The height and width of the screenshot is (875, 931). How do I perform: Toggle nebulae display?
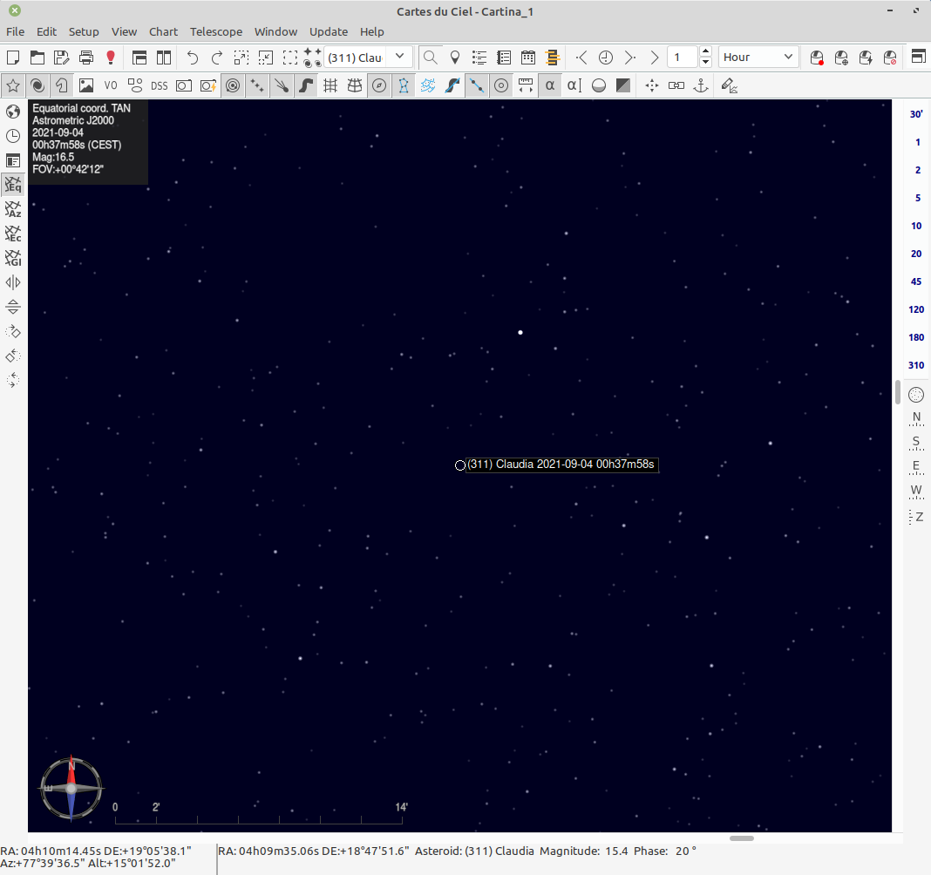point(37,86)
